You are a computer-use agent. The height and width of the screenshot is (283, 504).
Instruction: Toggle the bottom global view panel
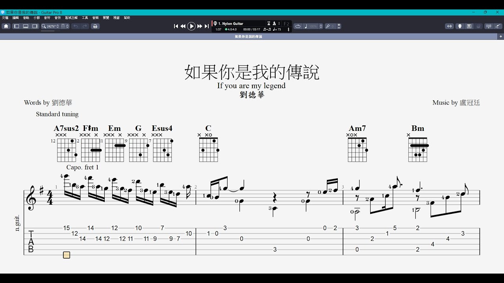click(x=26, y=26)
